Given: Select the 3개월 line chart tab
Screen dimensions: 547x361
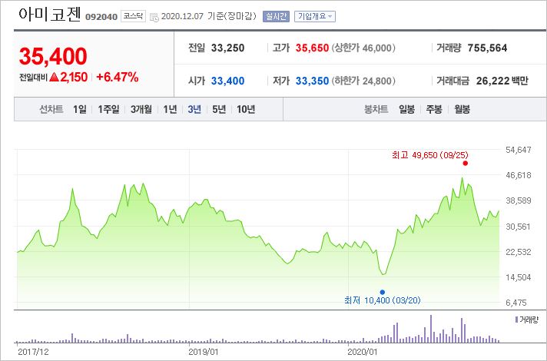Looking at the screenshot, I should pyautogui.click(x=141, y=110).
